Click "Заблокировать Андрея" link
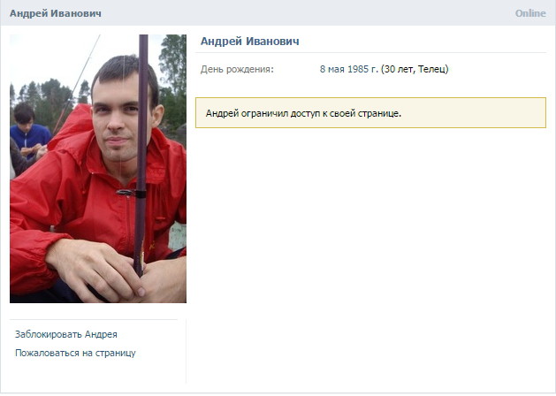This screenshot has height=396, width=556. (x=66, y=334)
